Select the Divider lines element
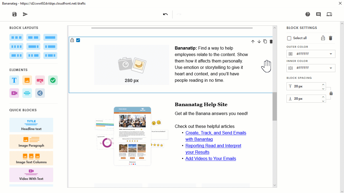The height and width of the screenshot is (193, 344). [x=27, y=93]
